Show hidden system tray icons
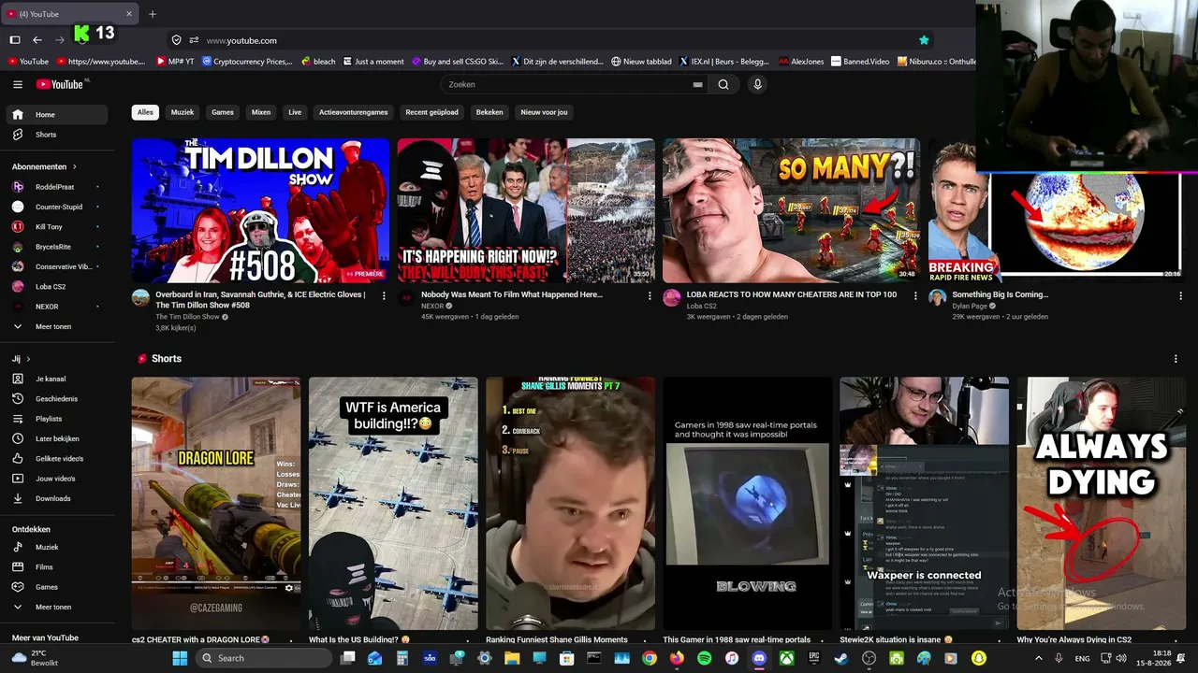Viewport: 1198px width, 673px height. click(1038, 658)
